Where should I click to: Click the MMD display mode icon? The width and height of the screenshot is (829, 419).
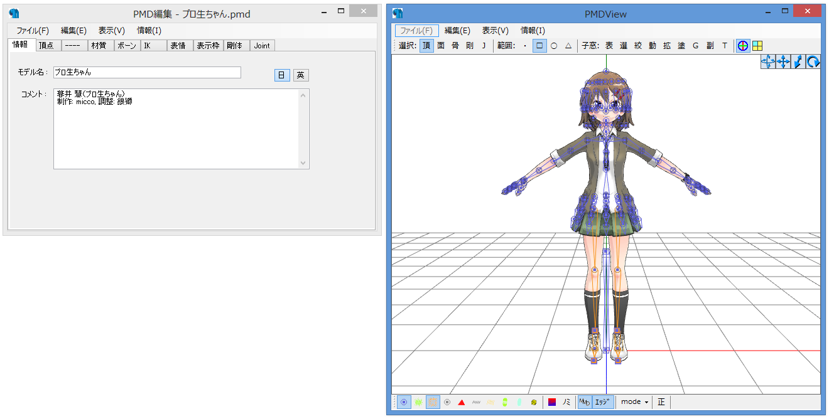[585, 402]
